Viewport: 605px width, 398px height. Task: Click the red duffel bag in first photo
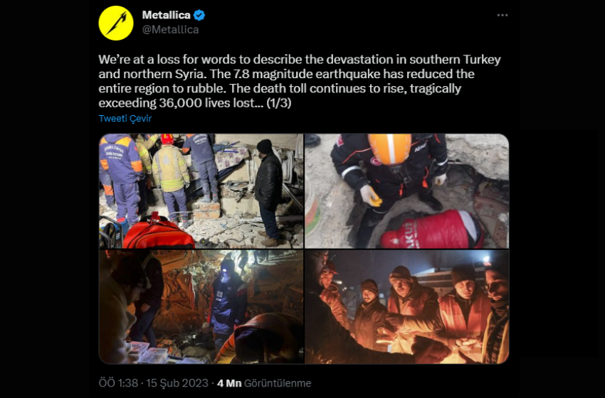(158, 232)
